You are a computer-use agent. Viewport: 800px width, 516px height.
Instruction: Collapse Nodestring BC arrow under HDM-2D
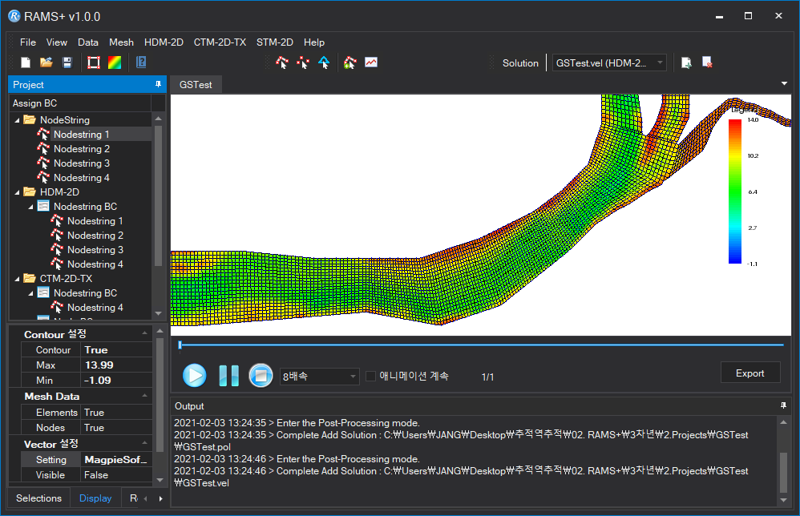(30, 207)
